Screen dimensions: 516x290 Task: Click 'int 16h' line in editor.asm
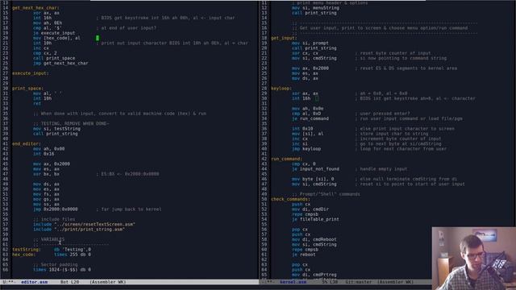point(42,18)
